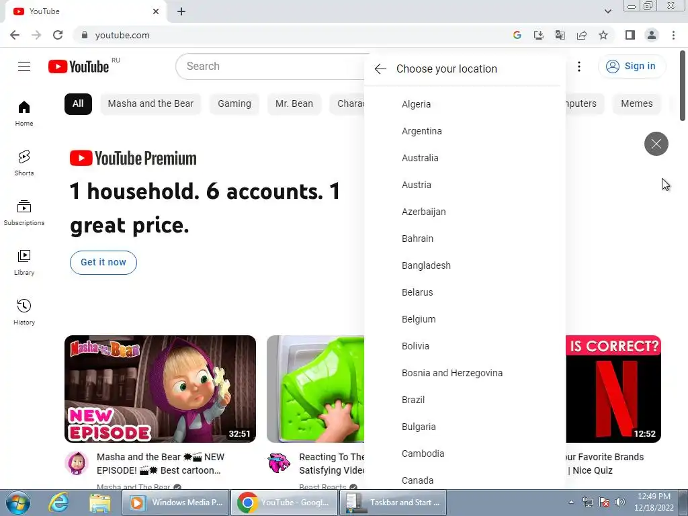Choose Cambodia as location

click(465, 454)
